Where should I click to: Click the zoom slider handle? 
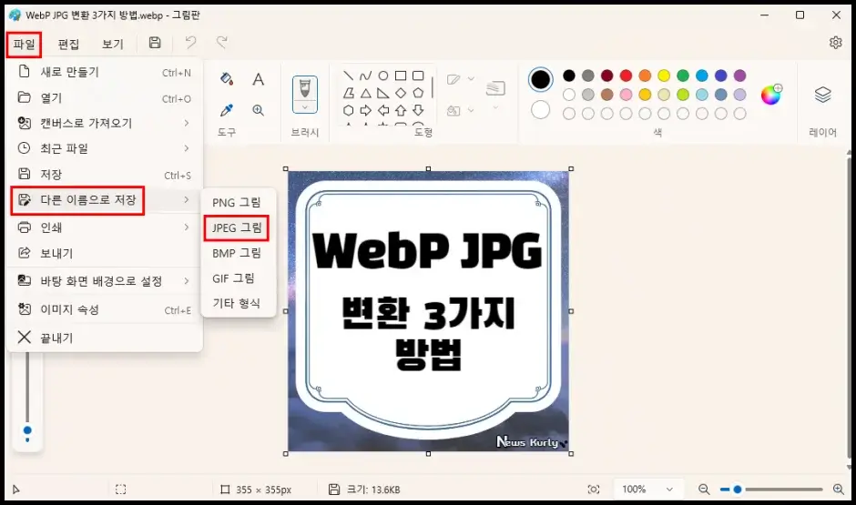pyautogui.click(x=737, y=490)
